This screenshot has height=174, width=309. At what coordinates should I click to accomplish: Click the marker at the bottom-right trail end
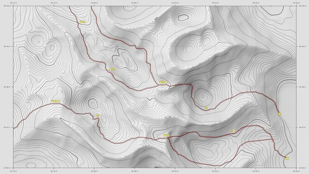pos(287,158)
